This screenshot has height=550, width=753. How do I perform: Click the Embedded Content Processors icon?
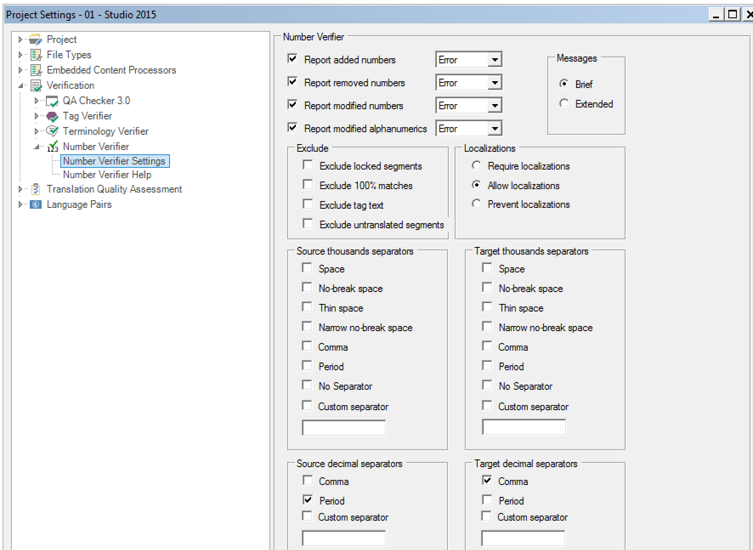tap(36, 70)
